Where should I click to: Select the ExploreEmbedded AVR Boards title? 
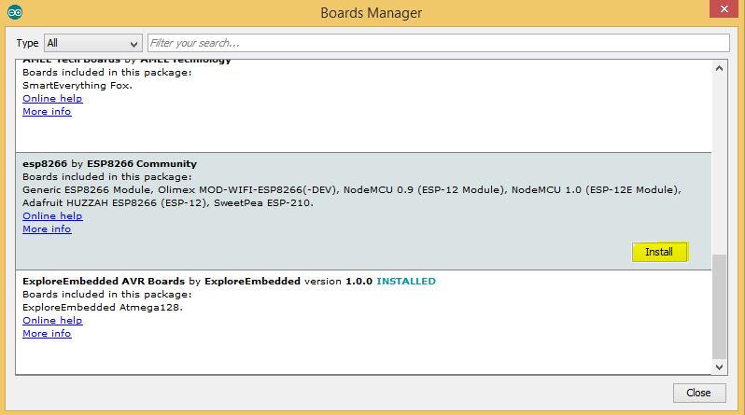click(x=104, y=281)
